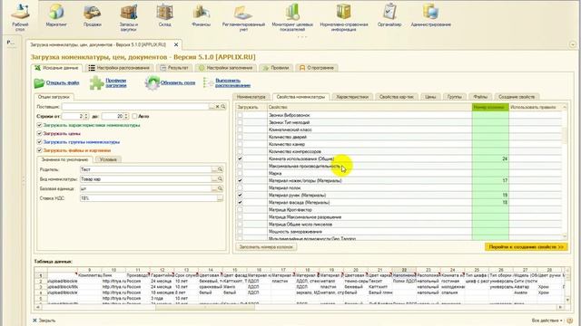Click the puzzle piece Профили загрузки icon
Image resolution: width=581 pixels, height=326 pixels.
(x=96, y=82)
